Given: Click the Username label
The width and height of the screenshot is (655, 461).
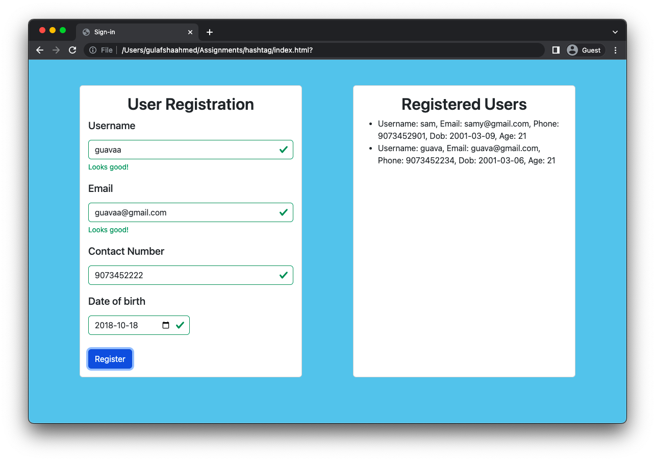Looking at the screenshot, I should click(112, 126).
